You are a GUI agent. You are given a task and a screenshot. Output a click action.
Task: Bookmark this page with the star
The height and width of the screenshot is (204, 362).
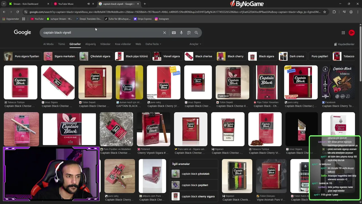tap(325, 12)
